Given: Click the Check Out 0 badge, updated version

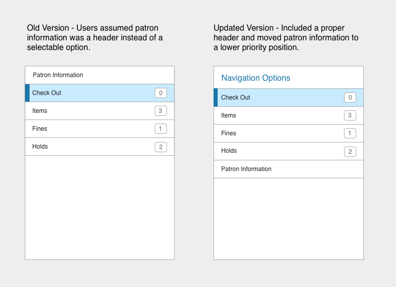Looking at the screenshot, I should coord(350,98).
